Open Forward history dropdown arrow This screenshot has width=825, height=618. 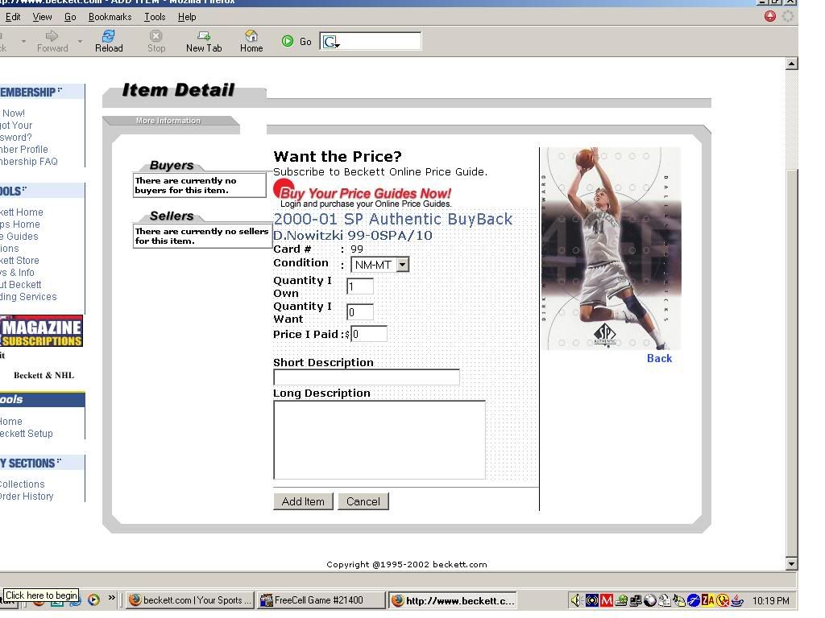80,41
